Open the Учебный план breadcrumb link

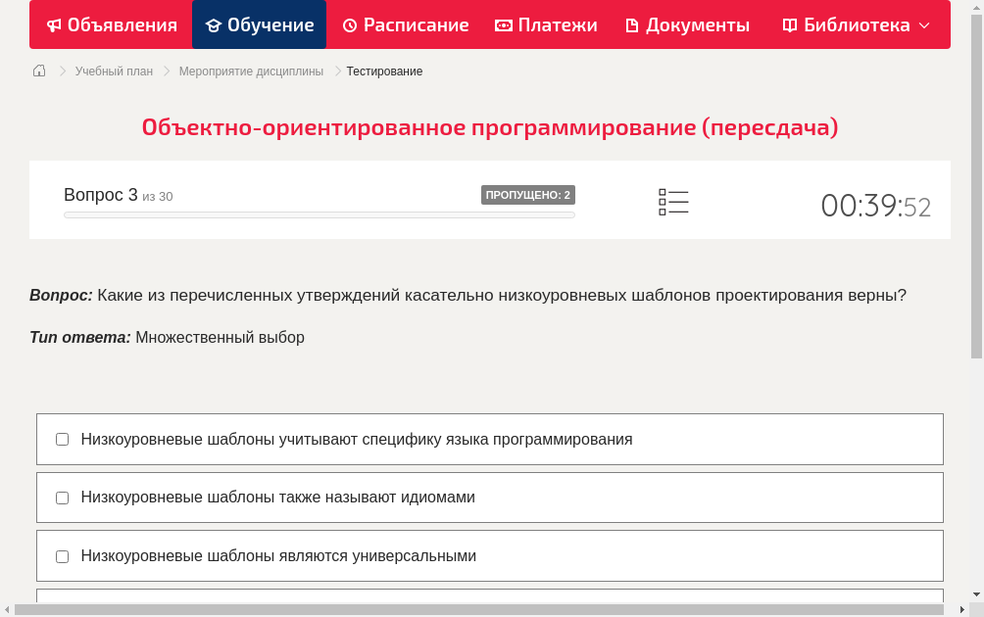[112, 71]
